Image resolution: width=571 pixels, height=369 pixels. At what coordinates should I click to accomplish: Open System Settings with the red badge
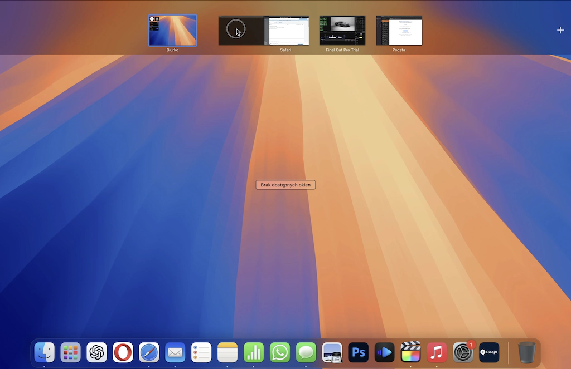[x=463, y=352]
